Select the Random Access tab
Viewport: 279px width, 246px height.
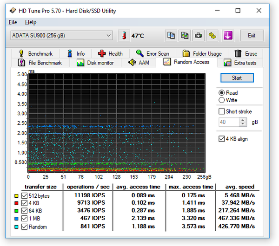(186, 62)
